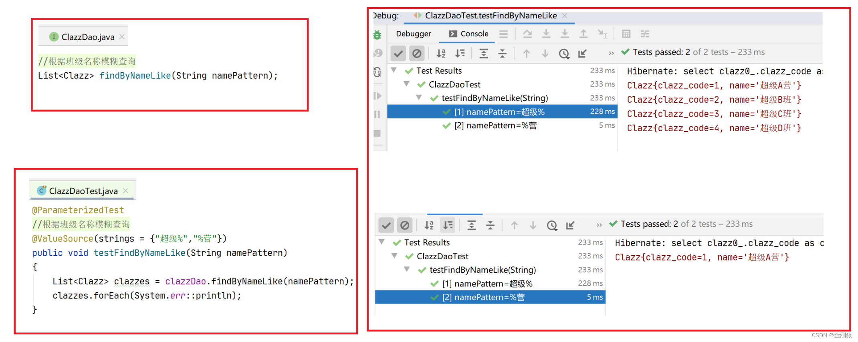Viewport: 858px width, 342px height.
Task: Collapse ClazzDaoTest node in lower tree
Action: (x=394, y=256)
